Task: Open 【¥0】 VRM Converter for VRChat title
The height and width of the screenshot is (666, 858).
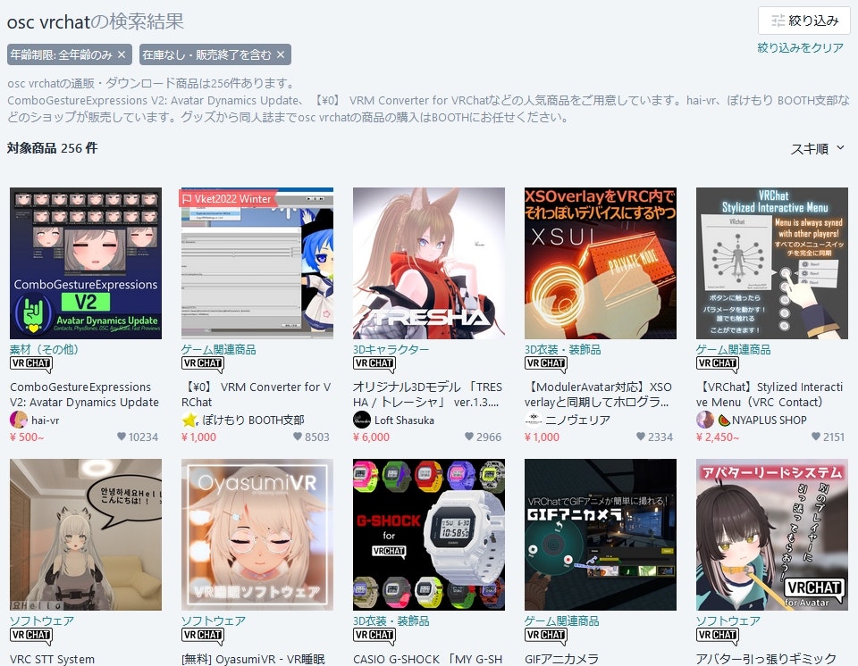Action: click(257, 395)
